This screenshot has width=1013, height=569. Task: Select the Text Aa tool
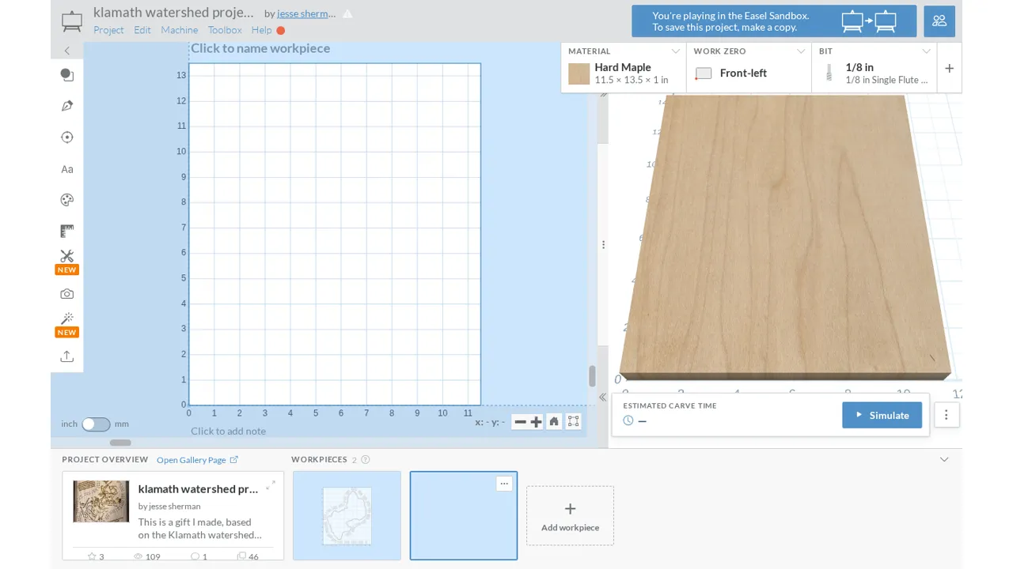[67, 169]
